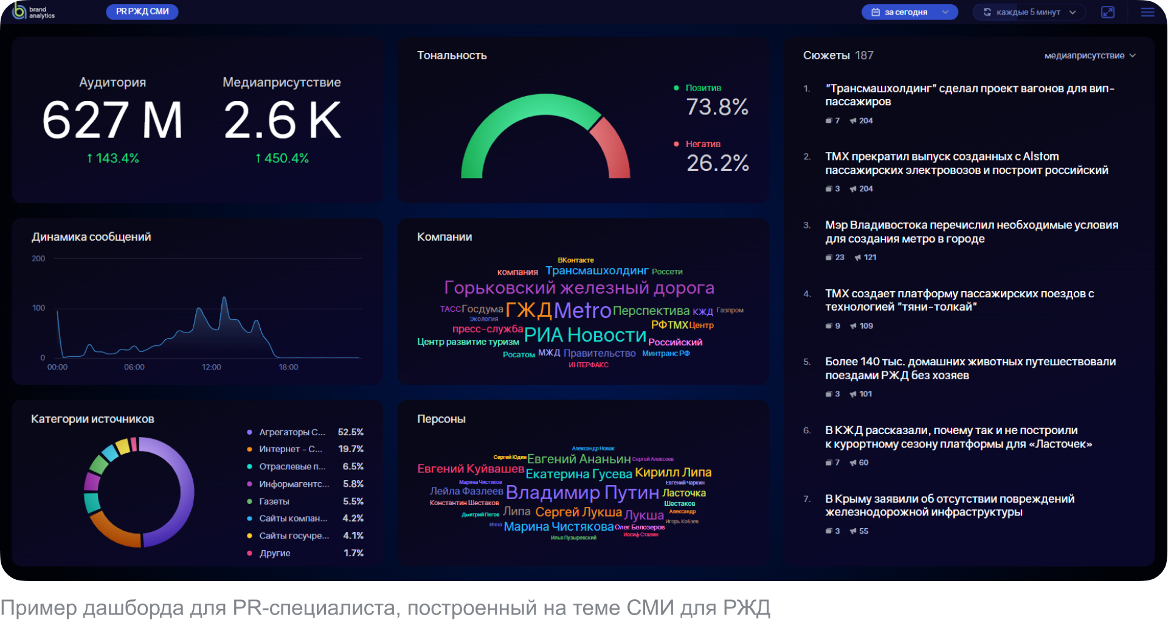This screenshot has height=620, width=1168.
Task: Click the 12:00 label on dynamics chart
Action: (x=212, y=367)
